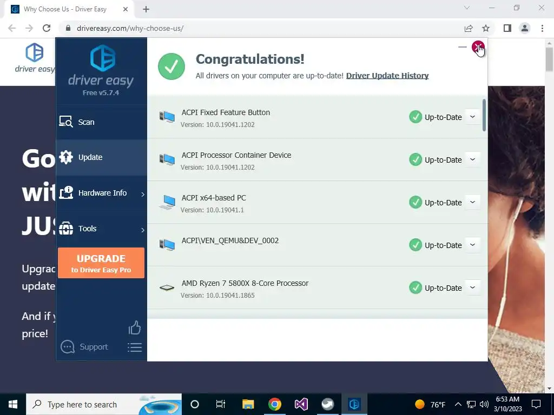Click UPGRADE to Driver Easy Pro button
The width and height of the screenshot is (554, 415).
tap(101, 263)
